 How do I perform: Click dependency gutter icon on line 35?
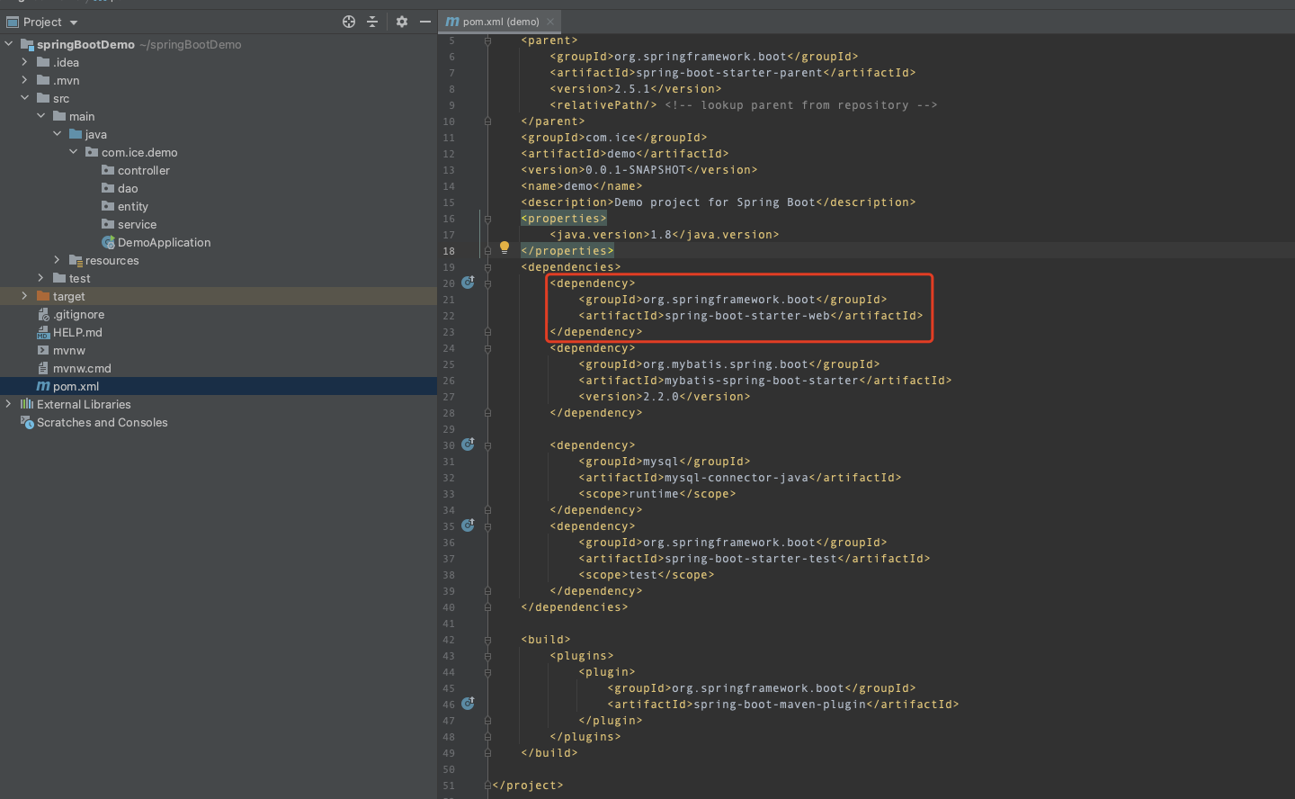[468, 525]
